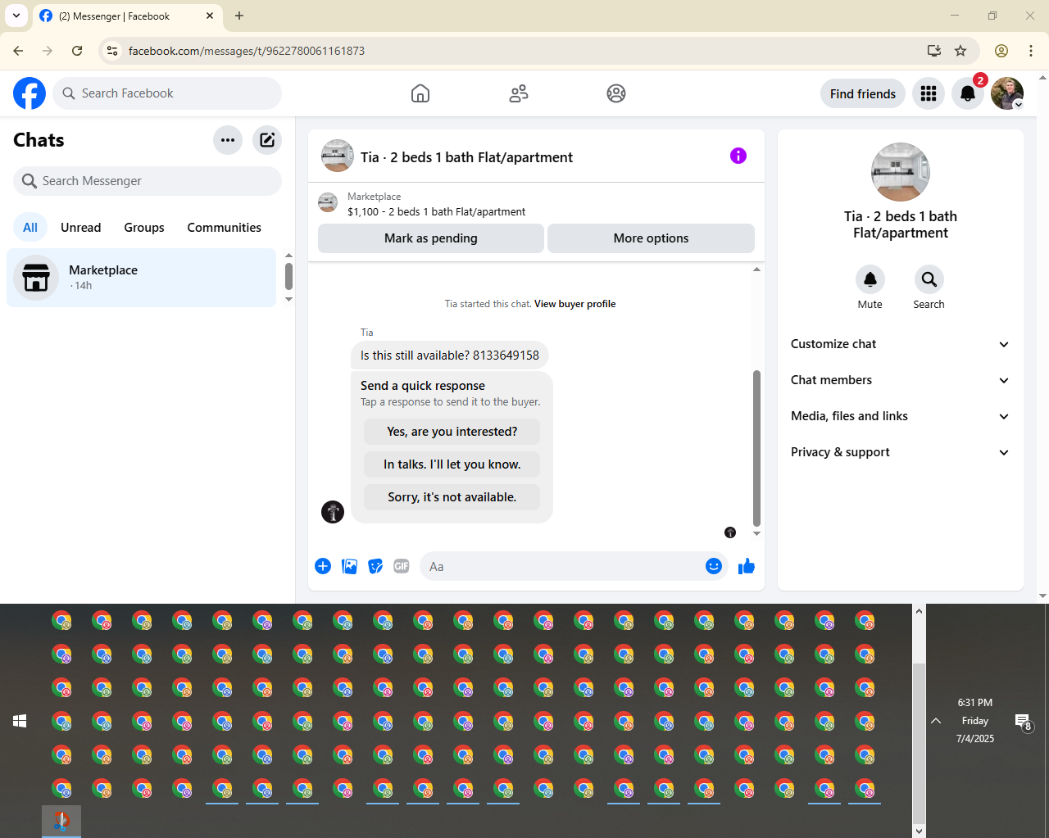This screenshot has height=838, width=1049.
Task: Click Mark as pending button
Action: 431,238
